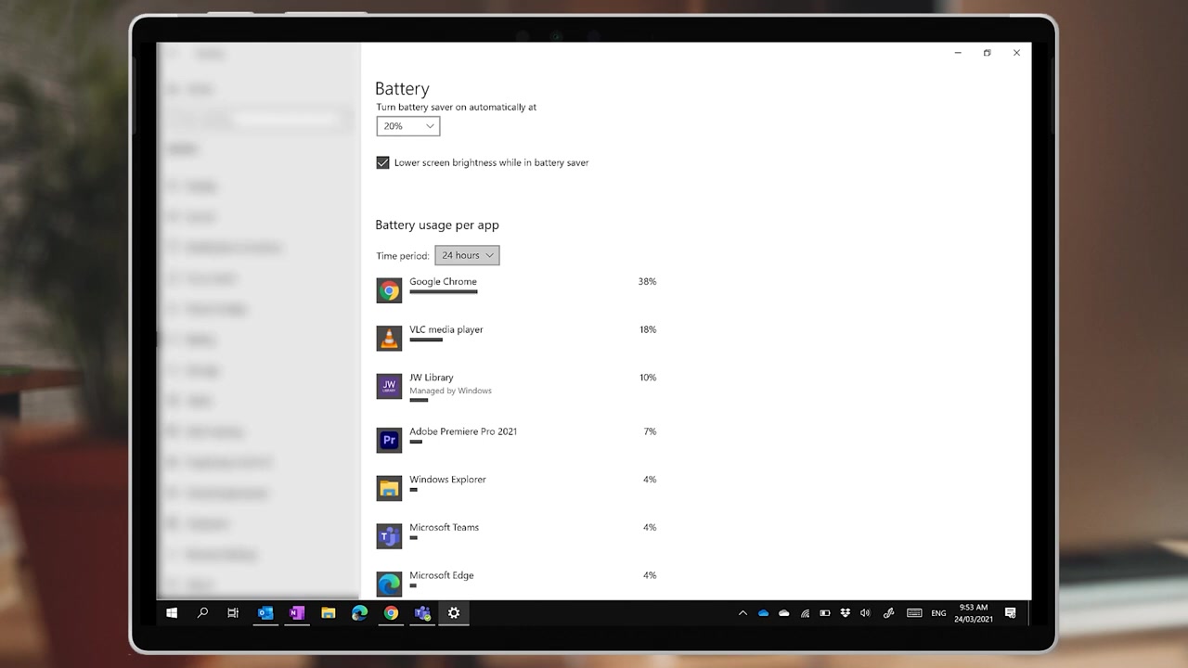Click the Google Chrome icon in battery usage list
Image resolution: width=1188 pixels, height=668 pixels.
click(x=389, y=290)
